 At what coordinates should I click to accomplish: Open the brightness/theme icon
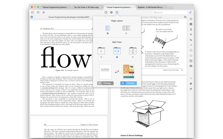(111, 12)
